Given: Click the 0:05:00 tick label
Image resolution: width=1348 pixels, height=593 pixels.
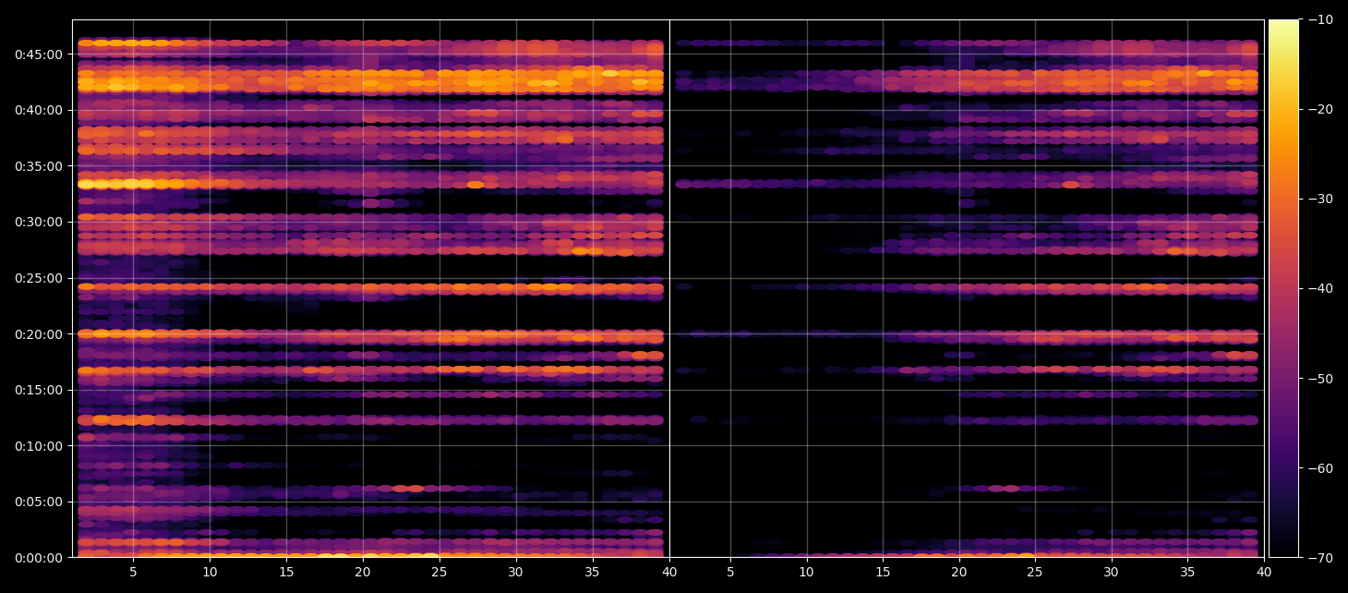Looking at the screenshot, I should coord(38,502).
